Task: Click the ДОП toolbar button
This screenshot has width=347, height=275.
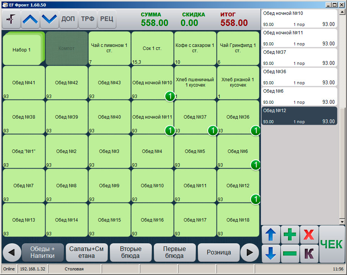Action: 68,19
